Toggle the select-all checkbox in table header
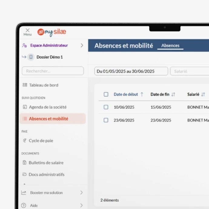The height and width of the screenshot is (209, 209). (106, 95)
